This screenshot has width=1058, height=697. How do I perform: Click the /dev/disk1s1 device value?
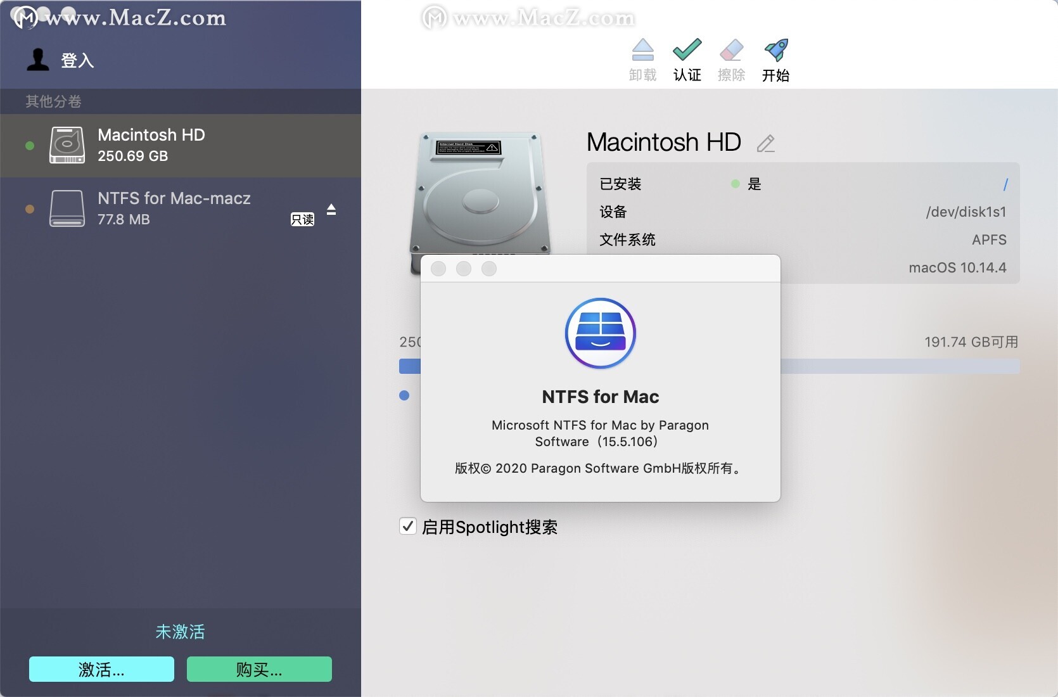(x=966, y=212)
